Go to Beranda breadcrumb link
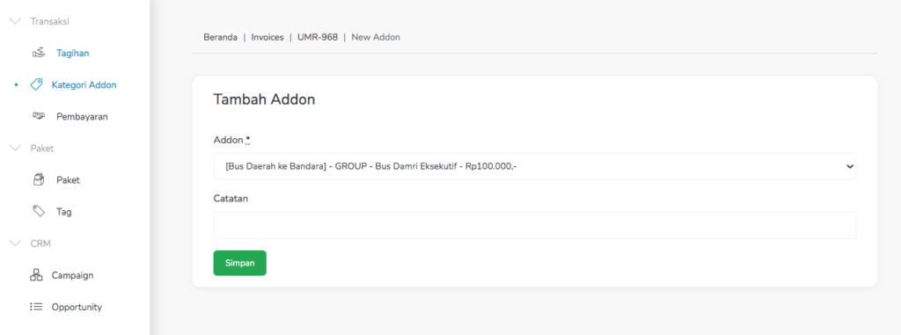 click(220, 37)
